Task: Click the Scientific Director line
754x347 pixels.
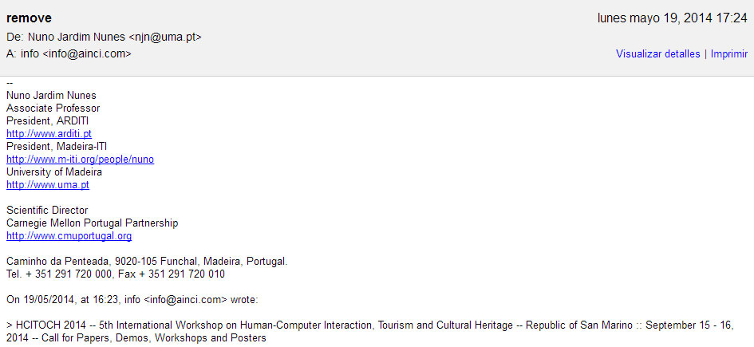Action: click(47, 210)
